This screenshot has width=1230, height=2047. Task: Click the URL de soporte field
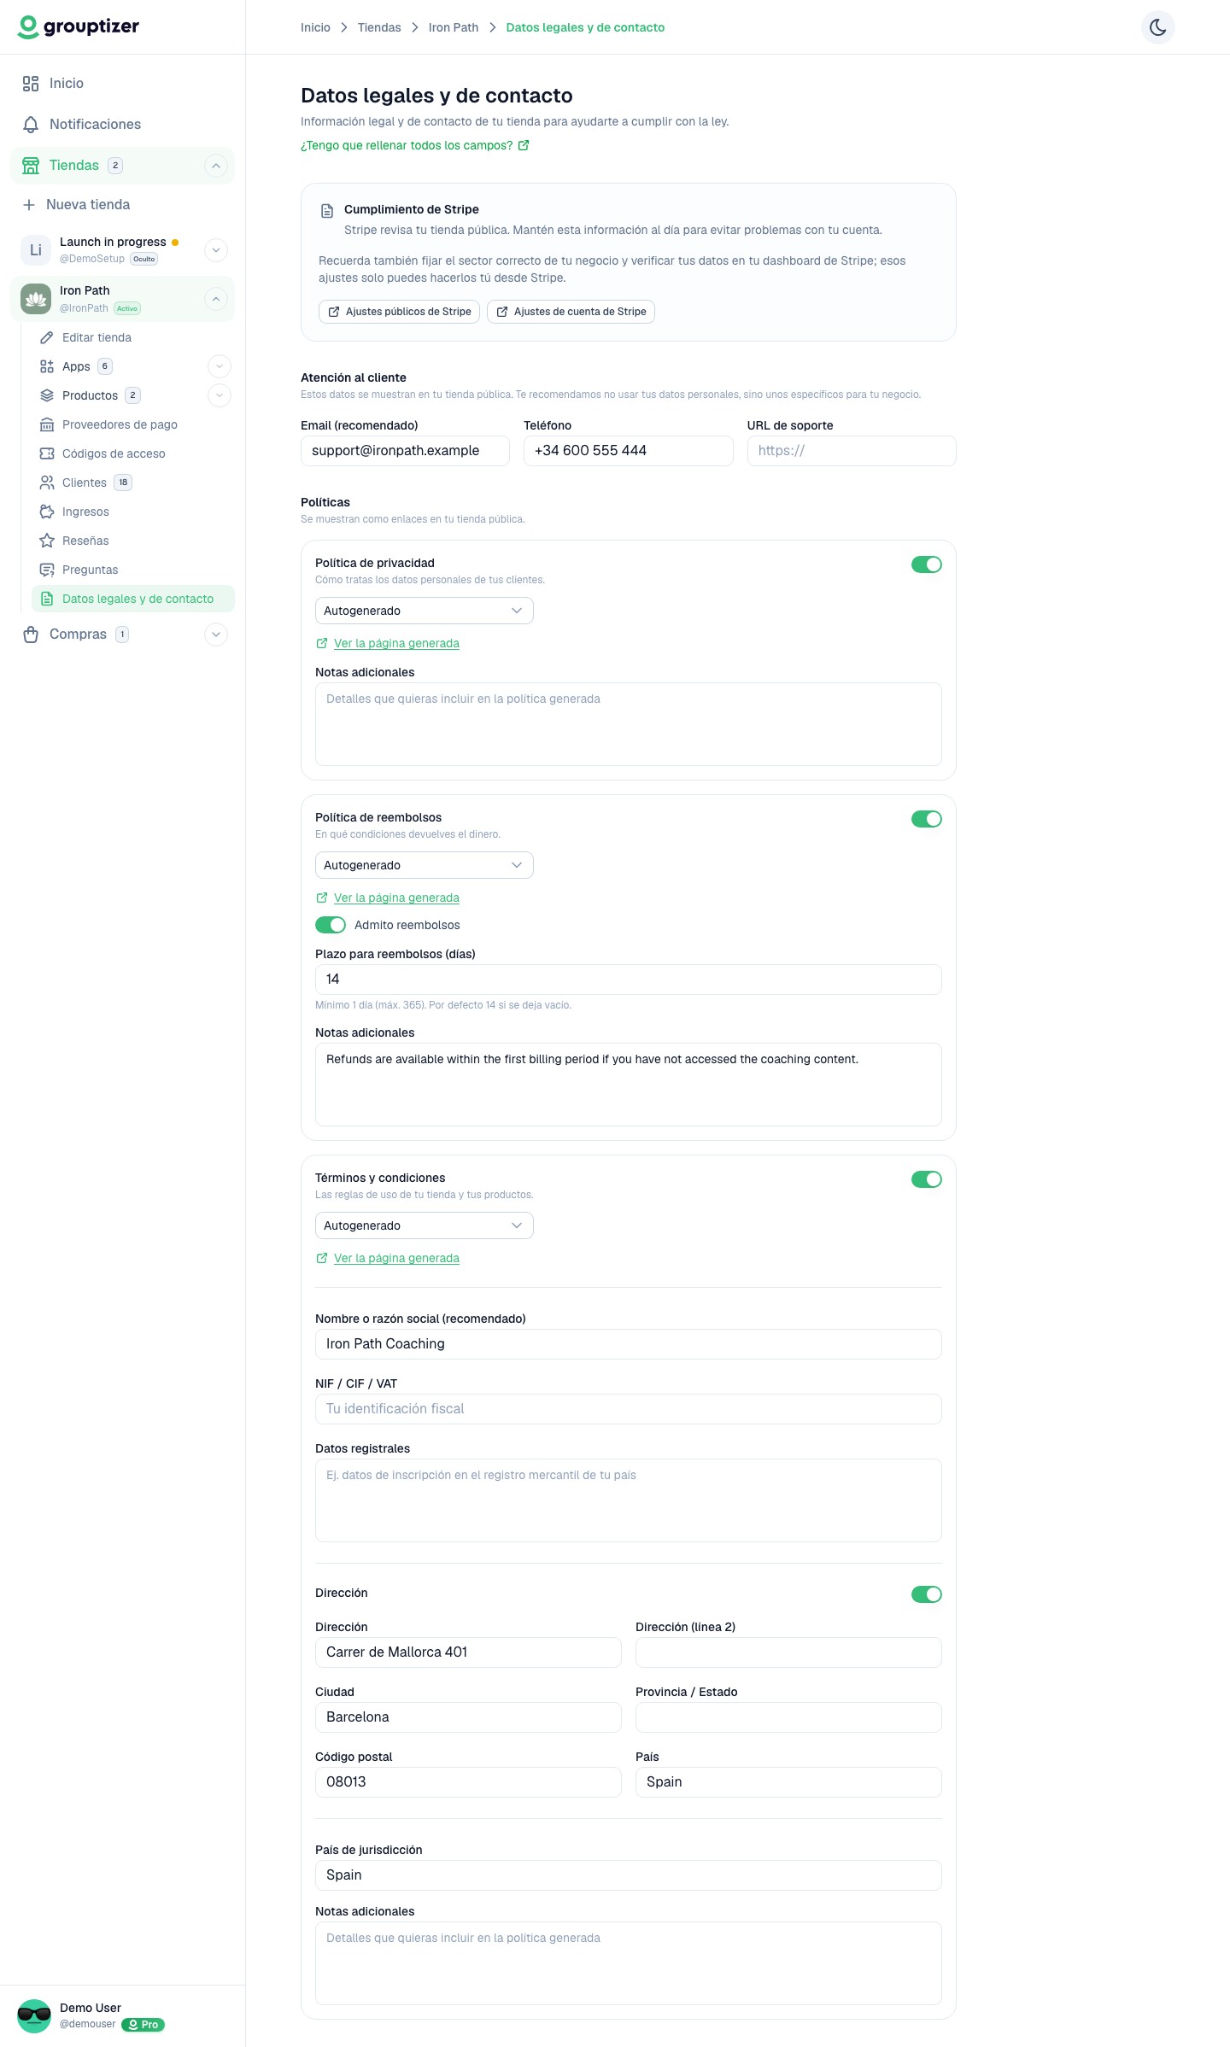pos(852,451)
